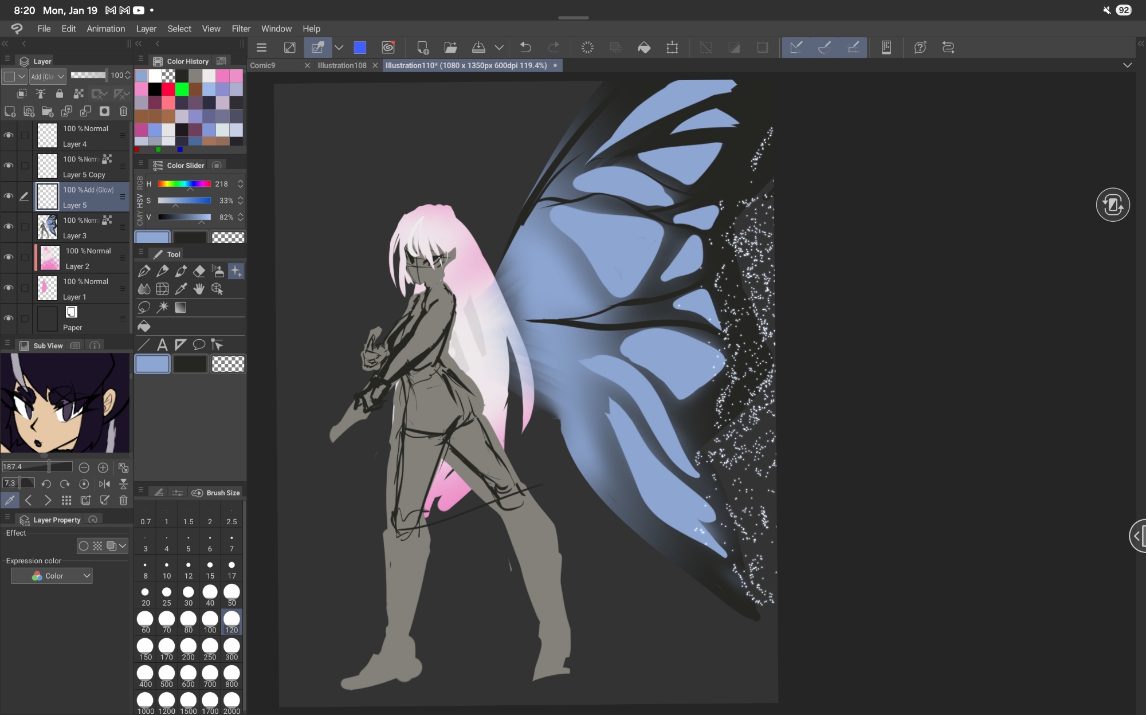The width and height of the screenshot is (1146, 715).
Task: Toggle visibility of Layer 2
Action: tap(9, 258)
